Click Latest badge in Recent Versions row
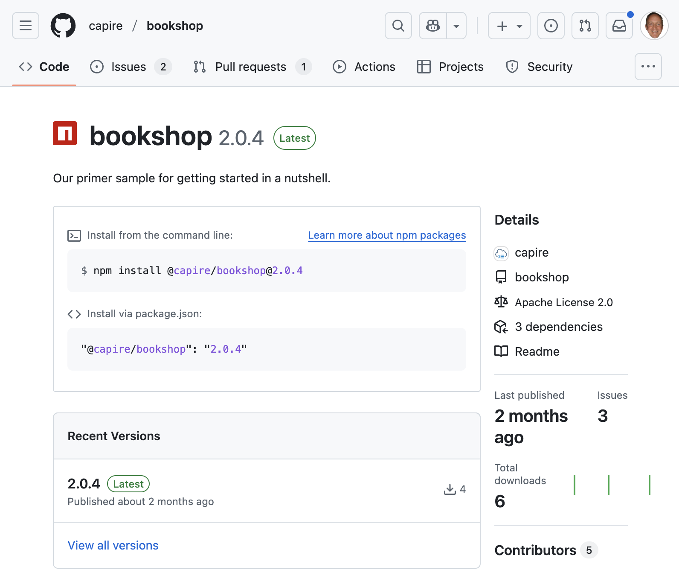 click(x=128, y=484)
